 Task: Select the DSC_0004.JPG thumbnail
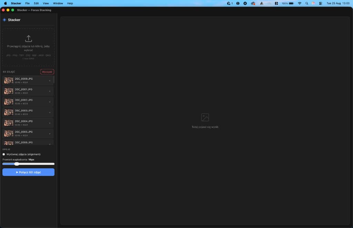tap(9, 123)
